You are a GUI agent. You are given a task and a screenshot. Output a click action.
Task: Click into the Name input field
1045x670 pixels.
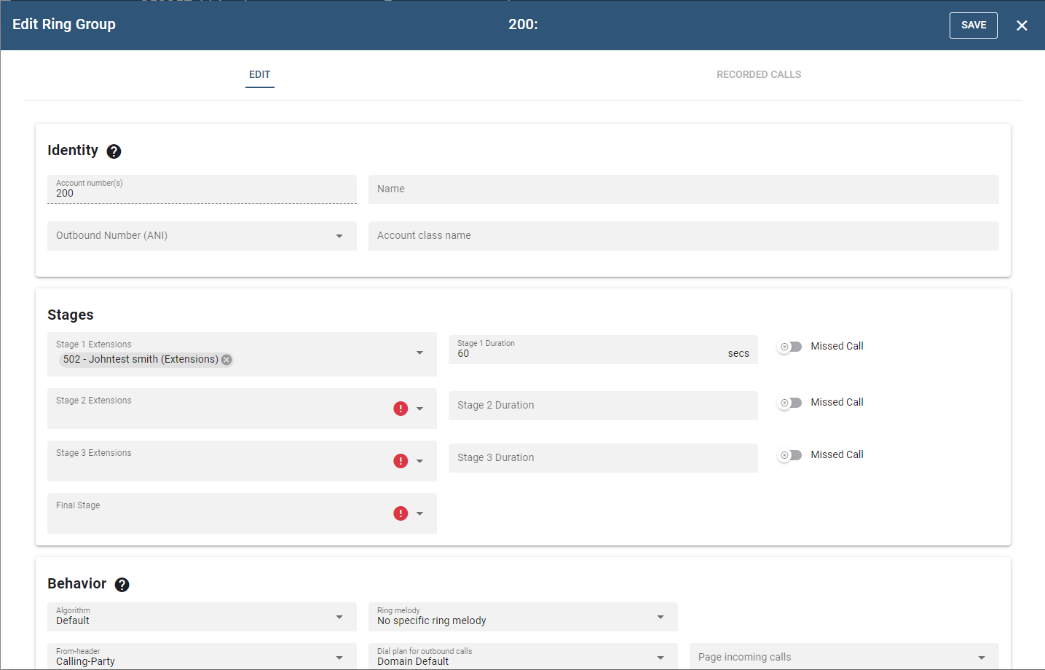point(682,189)
